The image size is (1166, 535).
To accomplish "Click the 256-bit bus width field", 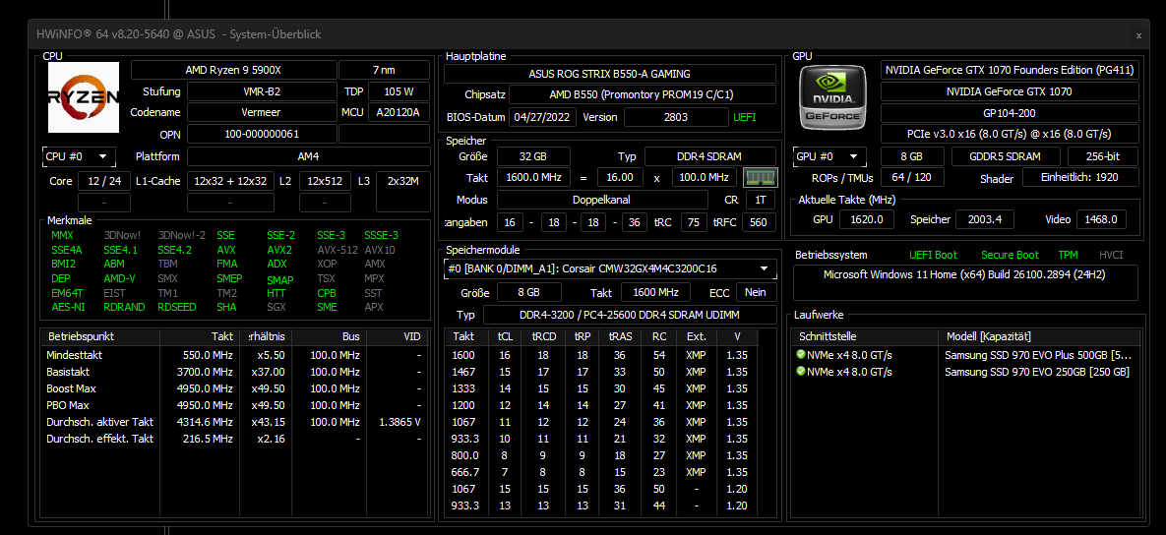I will (x=1103, y=156).
